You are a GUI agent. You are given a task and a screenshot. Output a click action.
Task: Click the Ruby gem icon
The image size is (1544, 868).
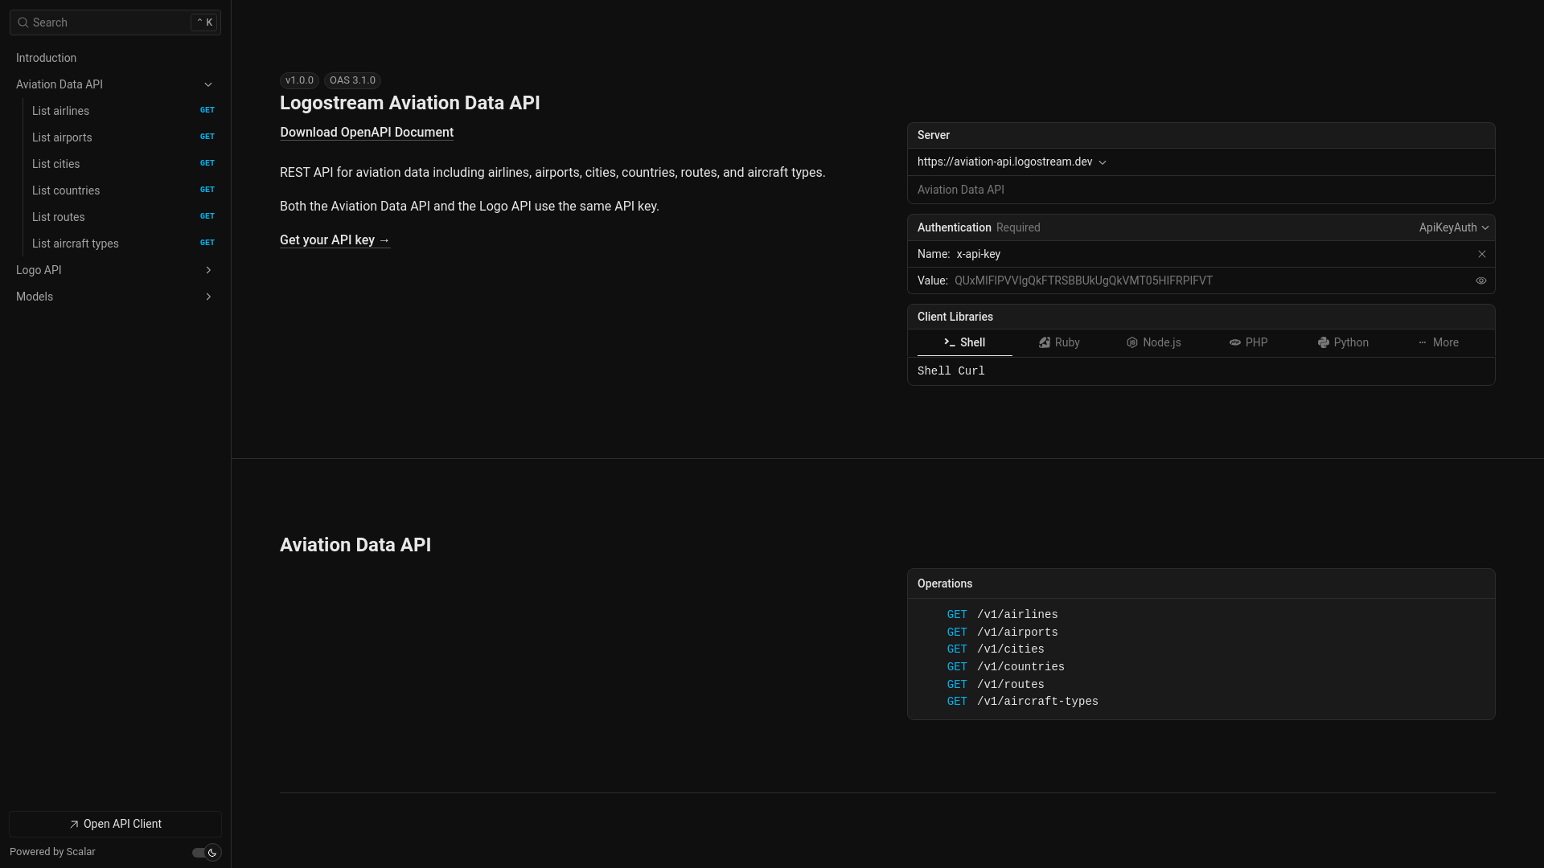(x=1045, y=342)
